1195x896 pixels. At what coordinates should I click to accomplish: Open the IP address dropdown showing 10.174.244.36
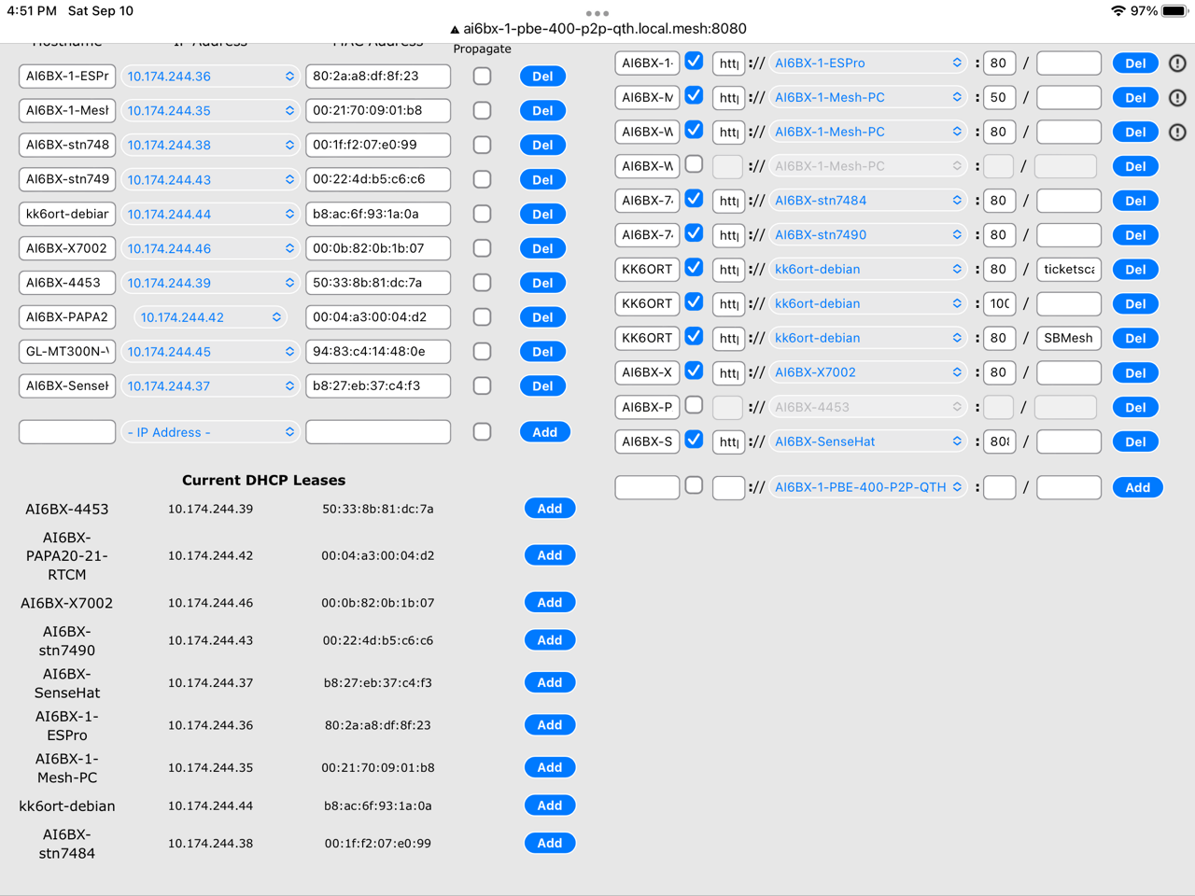pyautogui.click(x=210, y=76)
